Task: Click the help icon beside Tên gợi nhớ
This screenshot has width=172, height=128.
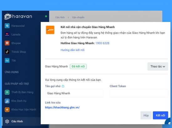Action: 63,86
